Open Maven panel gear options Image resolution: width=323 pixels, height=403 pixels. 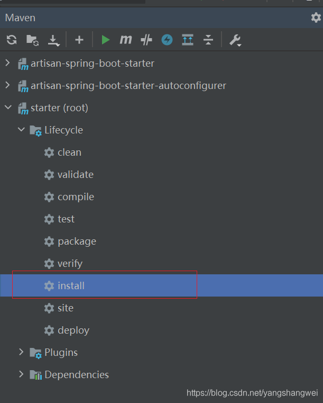(316, 17)
